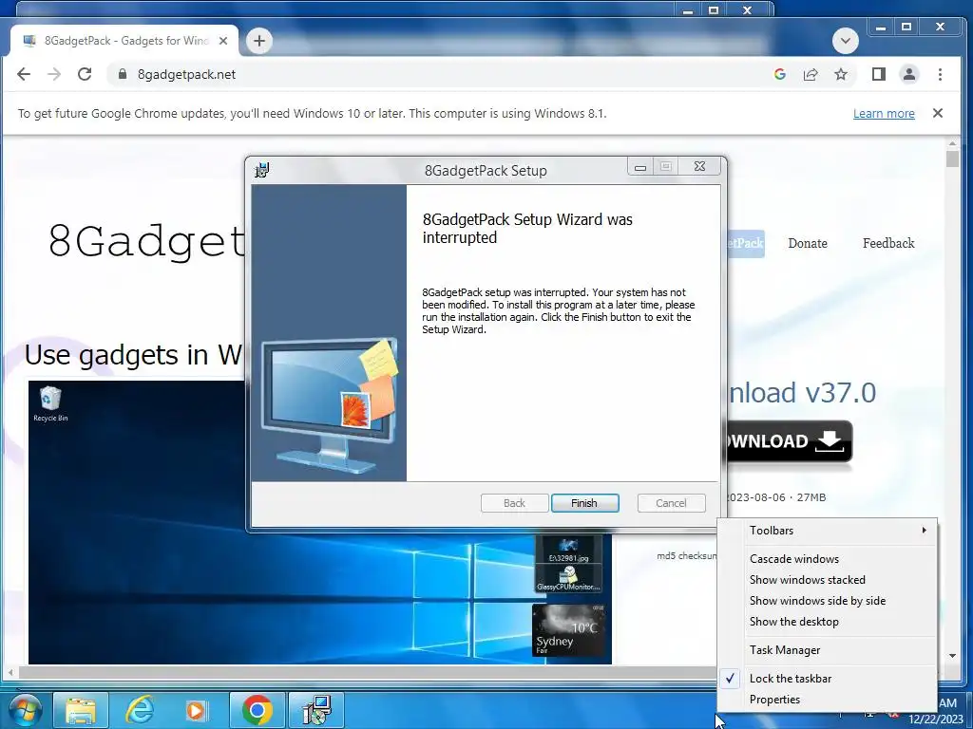
Task: Click the address bar URL
Action: tap(186, 74)
